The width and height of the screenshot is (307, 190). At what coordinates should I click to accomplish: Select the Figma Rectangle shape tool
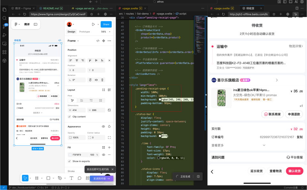click(x=48, y=178)
